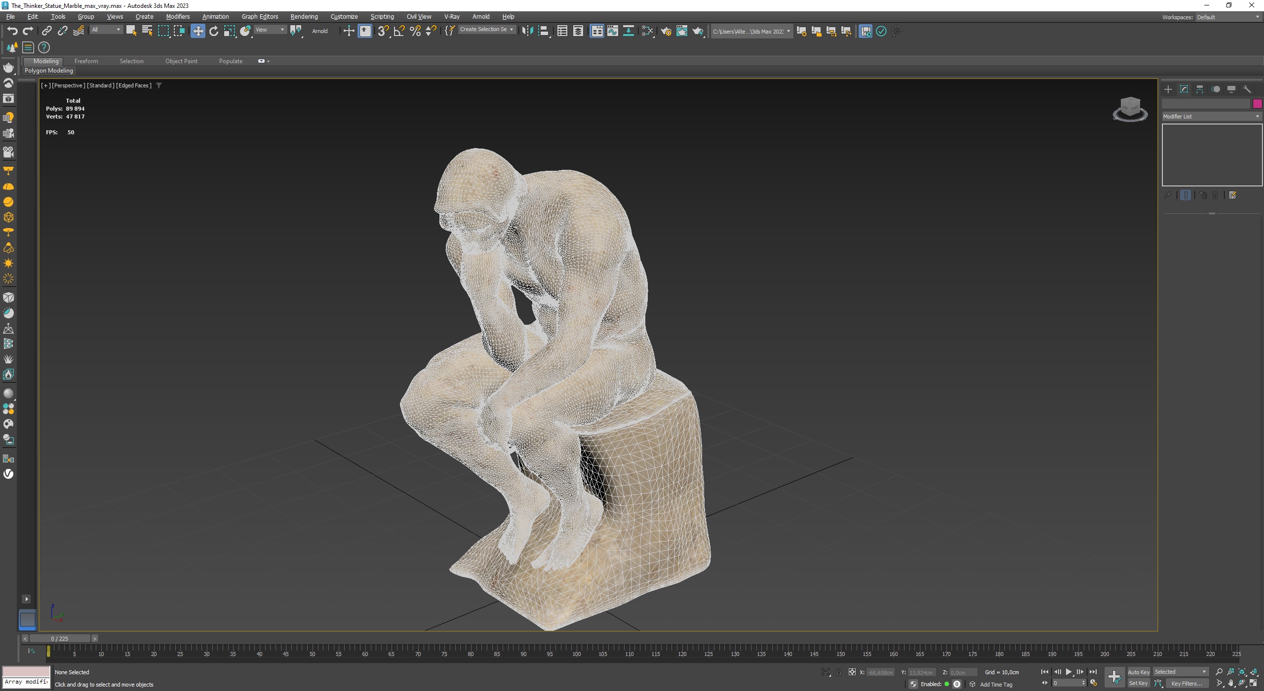This screenshot has width=1264, height=691.
Task: Toggle the Ribbon display button
Action: tap(597, 31)
